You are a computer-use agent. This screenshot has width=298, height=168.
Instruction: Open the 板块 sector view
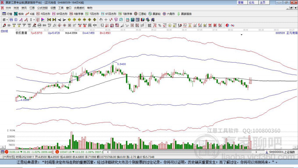point(19,14)
